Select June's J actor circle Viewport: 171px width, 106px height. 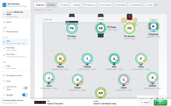coord(49,78)
